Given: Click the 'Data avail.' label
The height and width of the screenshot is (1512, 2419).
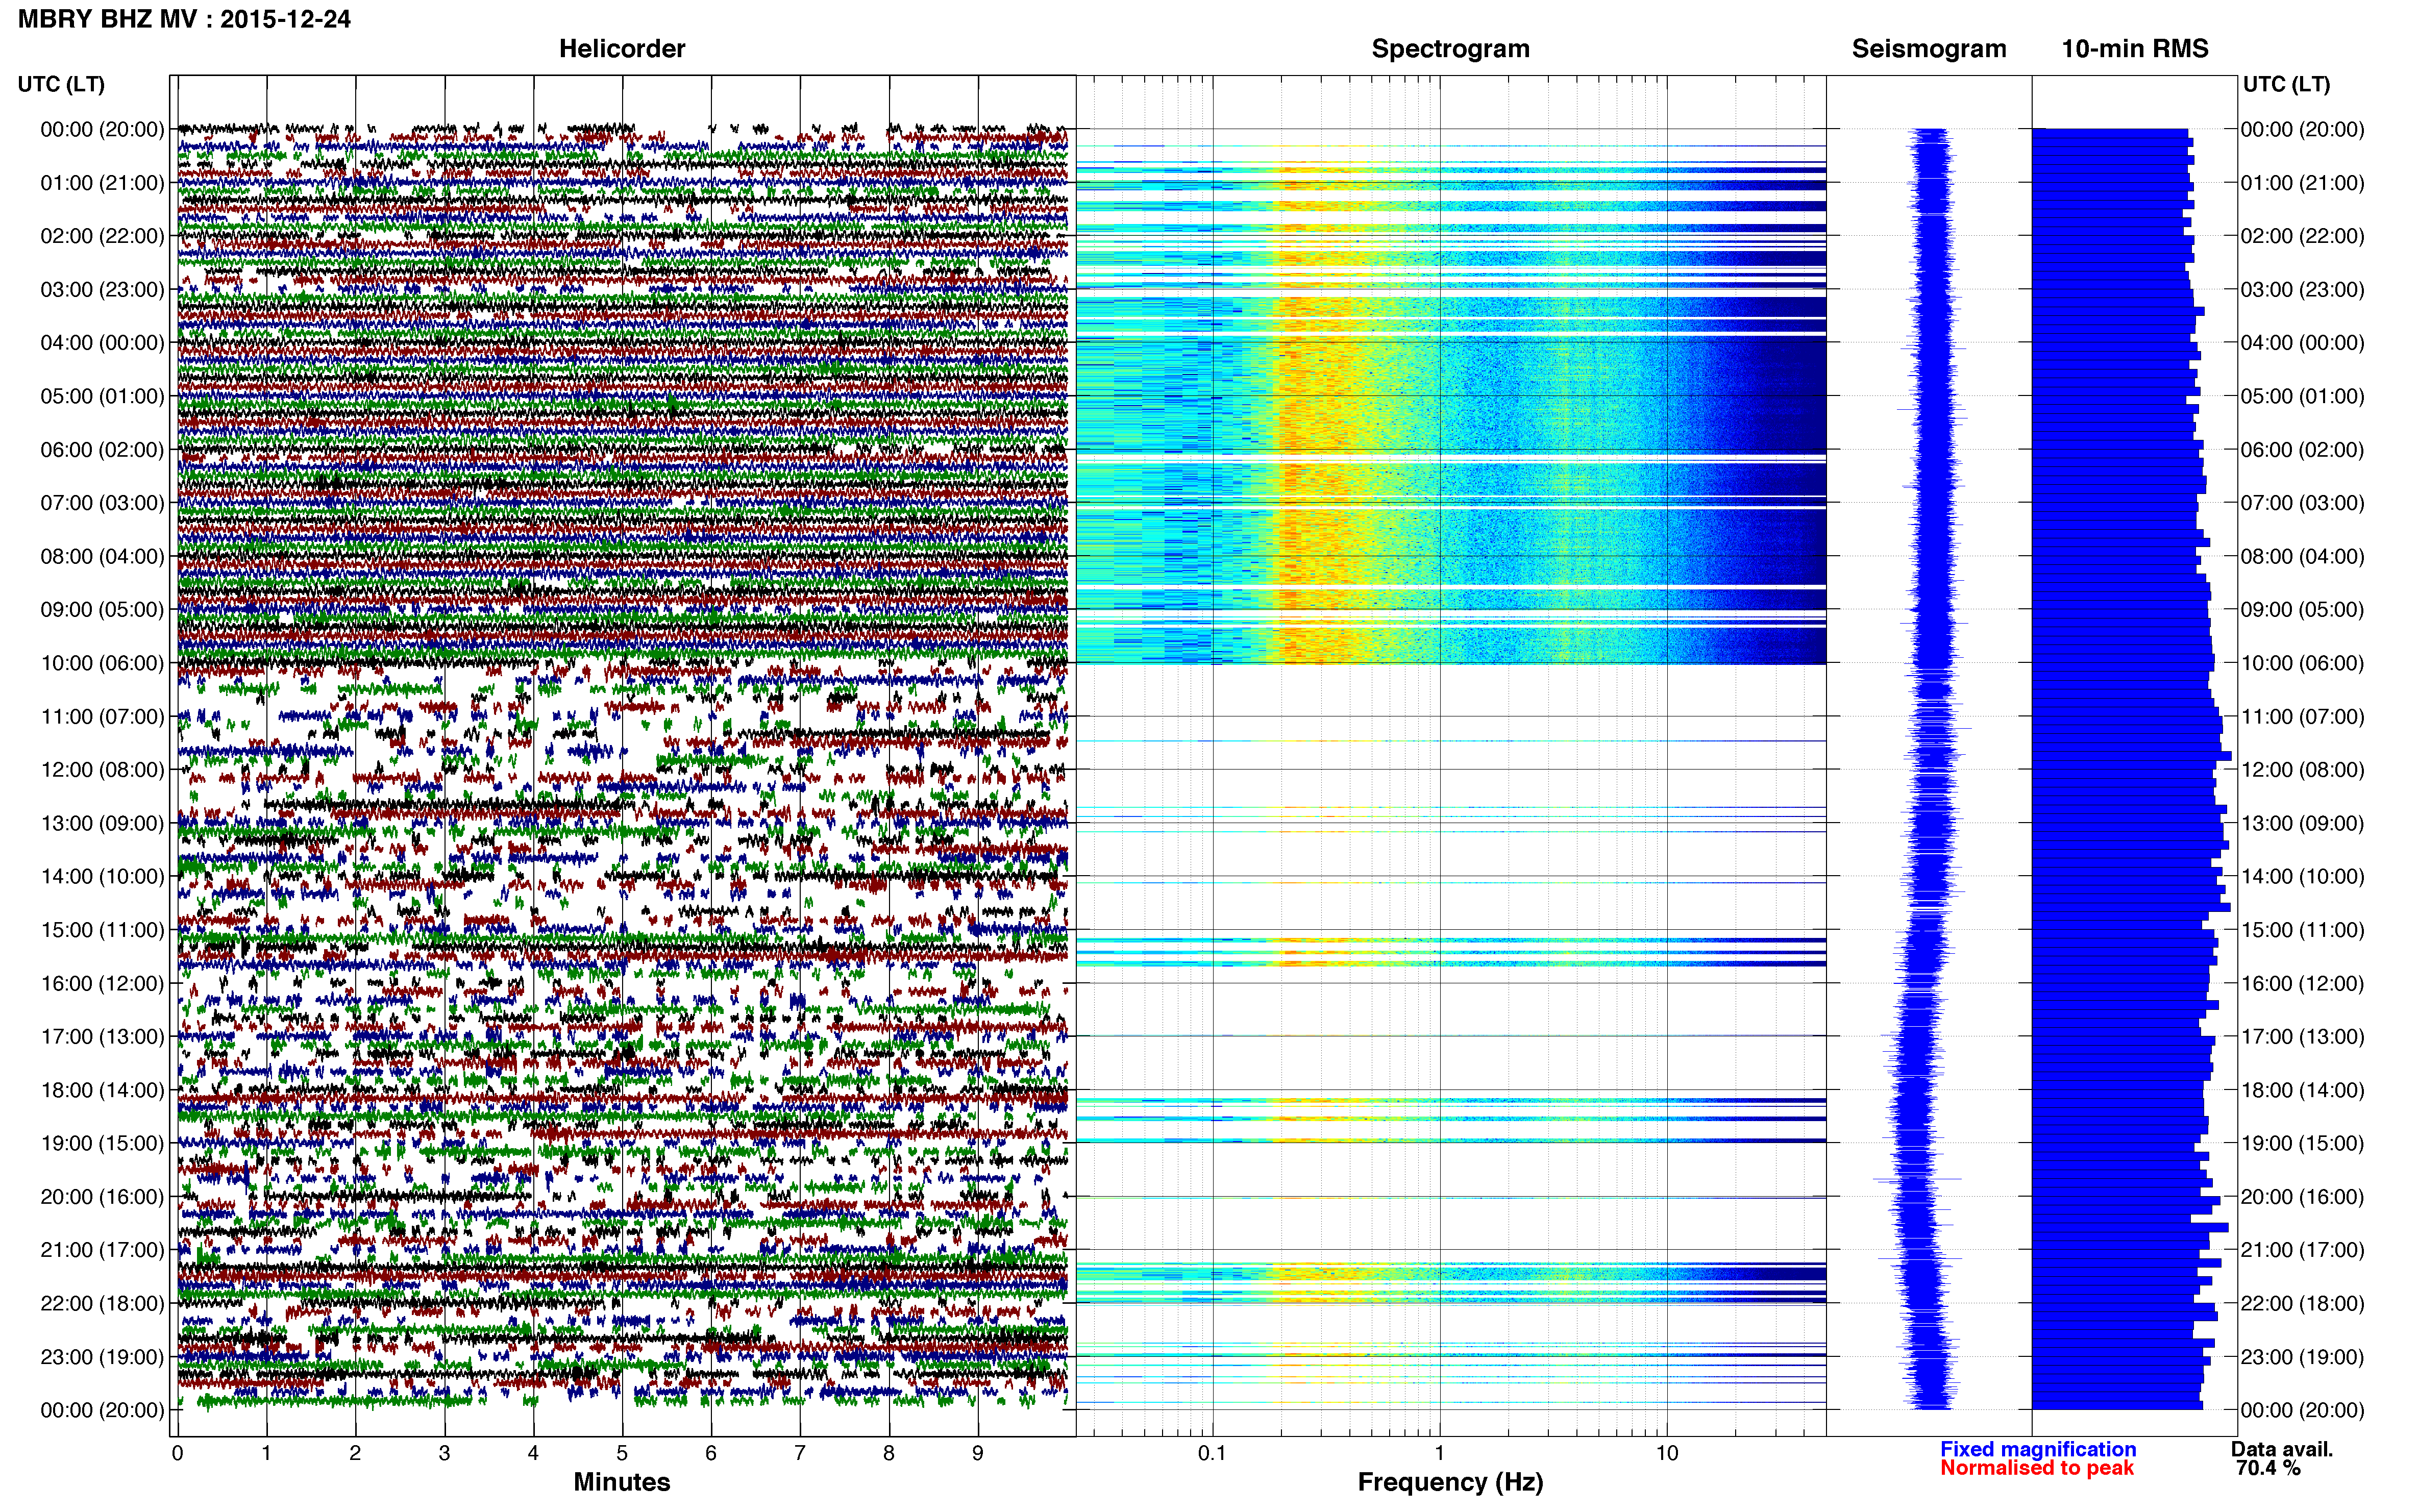Looking at the screenshot, I should click(x=2282, y=1449).
